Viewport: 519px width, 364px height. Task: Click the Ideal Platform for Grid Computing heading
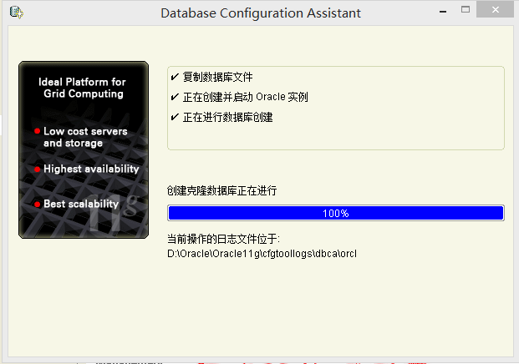coord(83,88)
